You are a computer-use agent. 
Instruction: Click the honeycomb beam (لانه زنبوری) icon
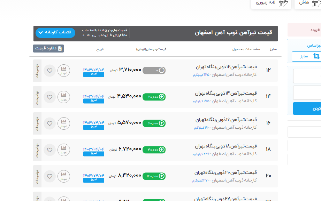(284, 3)
